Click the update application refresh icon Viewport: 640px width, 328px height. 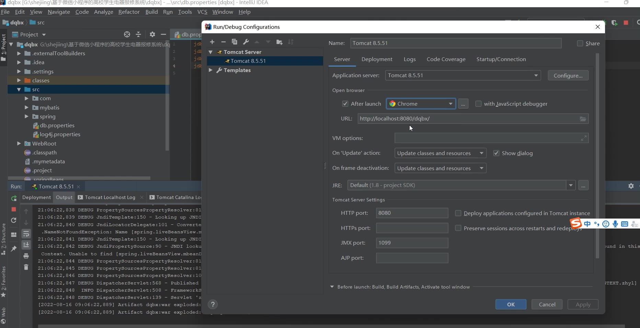[14, 220]
